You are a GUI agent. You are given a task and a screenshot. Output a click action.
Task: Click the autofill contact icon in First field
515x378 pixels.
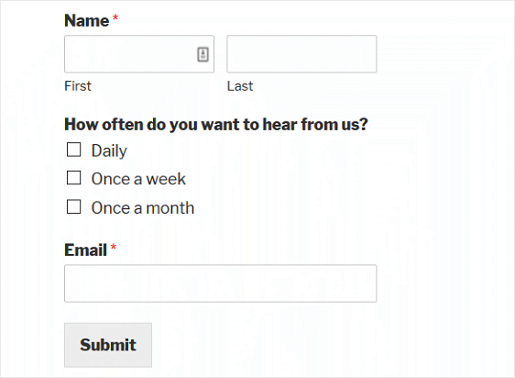coord(203,54)
